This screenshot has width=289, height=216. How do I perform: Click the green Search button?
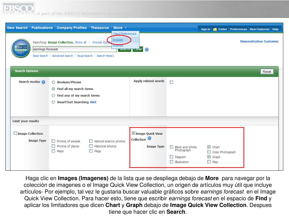click(124, 49)
